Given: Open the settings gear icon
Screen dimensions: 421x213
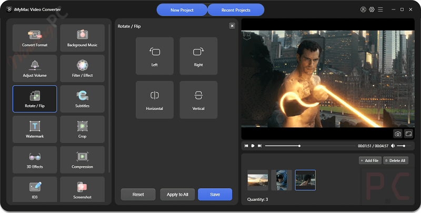Looking at the screenshot, I should [x=372, y=9].
